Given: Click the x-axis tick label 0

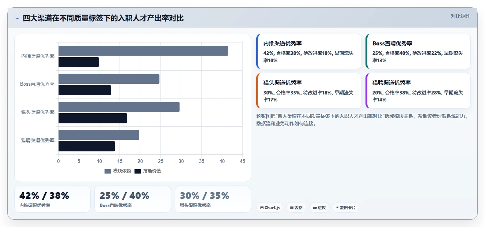Looking at the screenshot, I should point(58,161).
